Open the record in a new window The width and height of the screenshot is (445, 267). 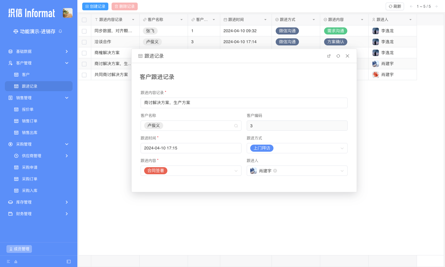329,56
